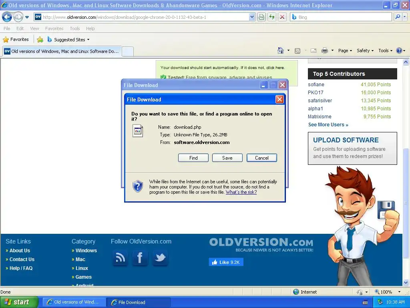Close the front File Download dialog
Screen dimensions: 410x308
pyautogui.click(x=279, y=99)
